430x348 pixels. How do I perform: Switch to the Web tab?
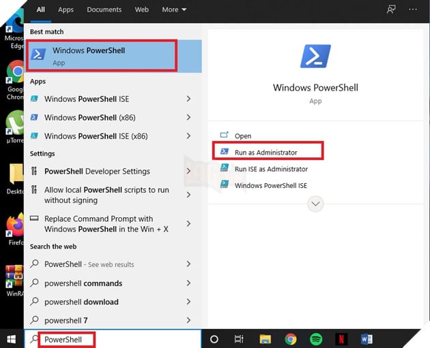coord(141,10)
